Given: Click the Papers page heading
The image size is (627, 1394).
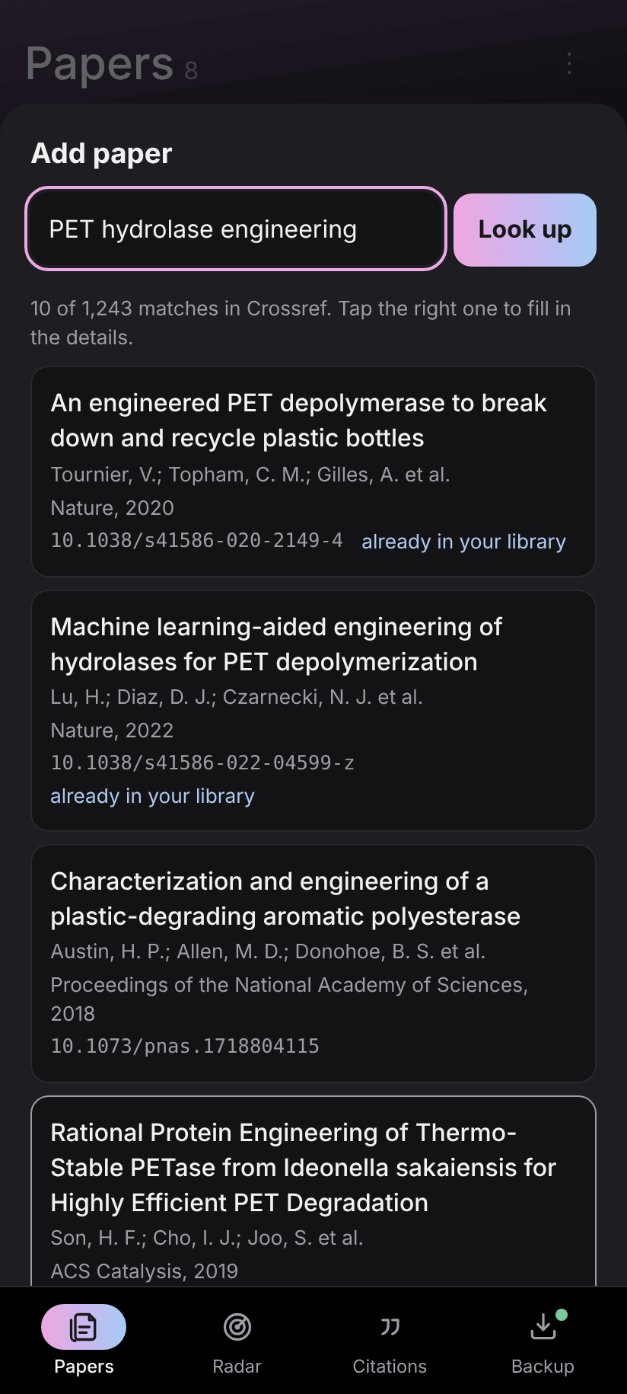Looking at the screenshot, I should coord(100,64).
